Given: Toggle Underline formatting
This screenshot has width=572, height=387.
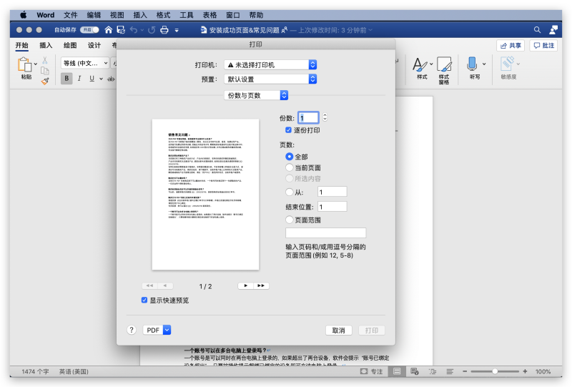Looking at the screenshot, I should [92, 79].
